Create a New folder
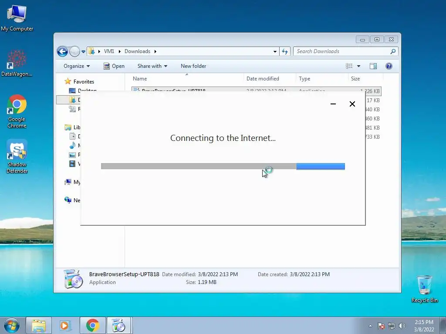This screenshot has height=334, width=446. (193, 66)
